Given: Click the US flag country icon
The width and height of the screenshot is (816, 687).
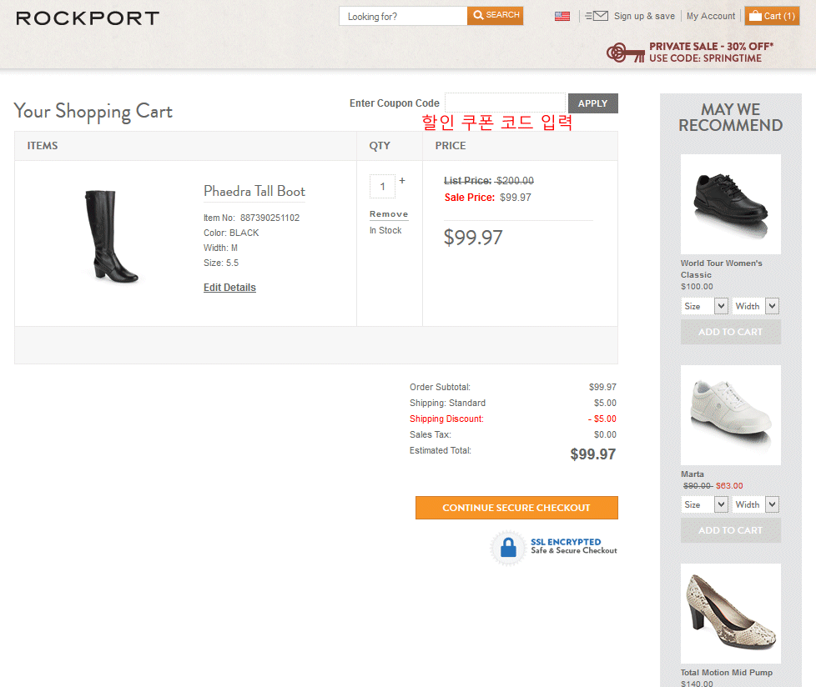Looking at the screenshot, I should click(x=562, y=16).
